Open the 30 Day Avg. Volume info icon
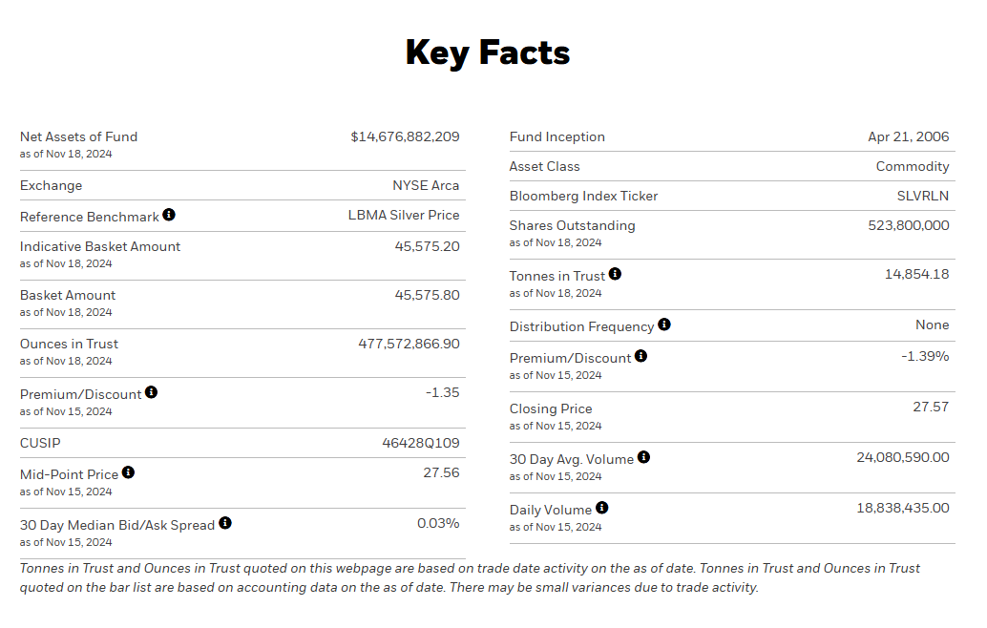The width and height of the screenshot is (987, 628). 643,457
